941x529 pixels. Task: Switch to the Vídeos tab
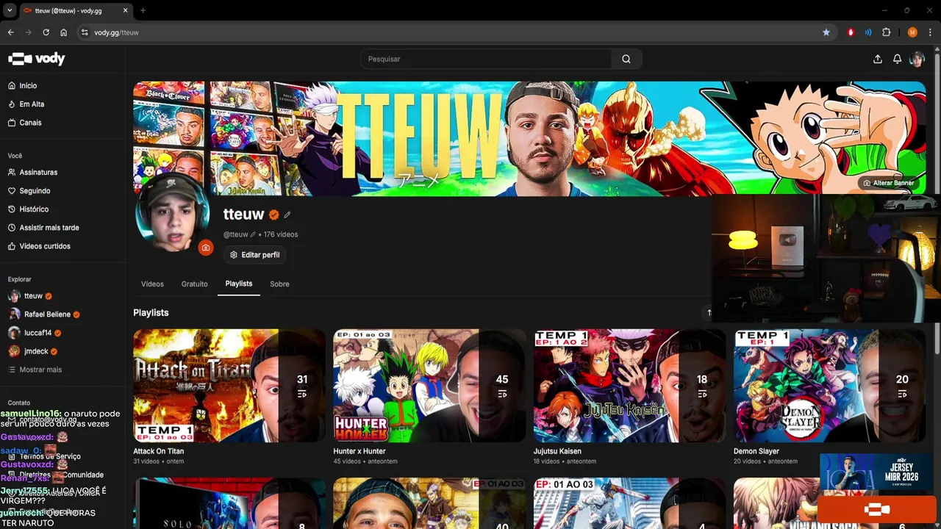[x=152, y=284]
